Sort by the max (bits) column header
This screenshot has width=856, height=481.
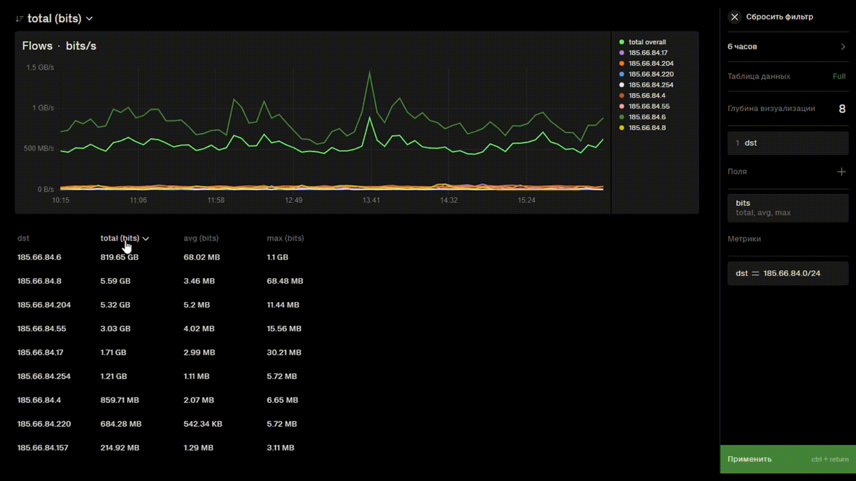(x=285, y=238)
